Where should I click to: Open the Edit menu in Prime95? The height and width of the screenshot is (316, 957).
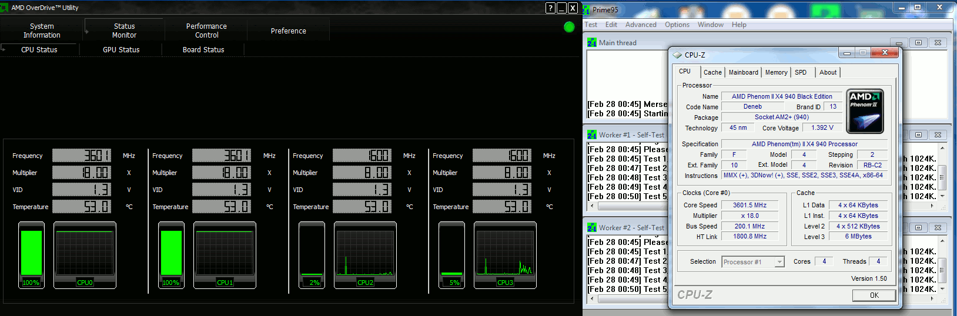[611, 25]
